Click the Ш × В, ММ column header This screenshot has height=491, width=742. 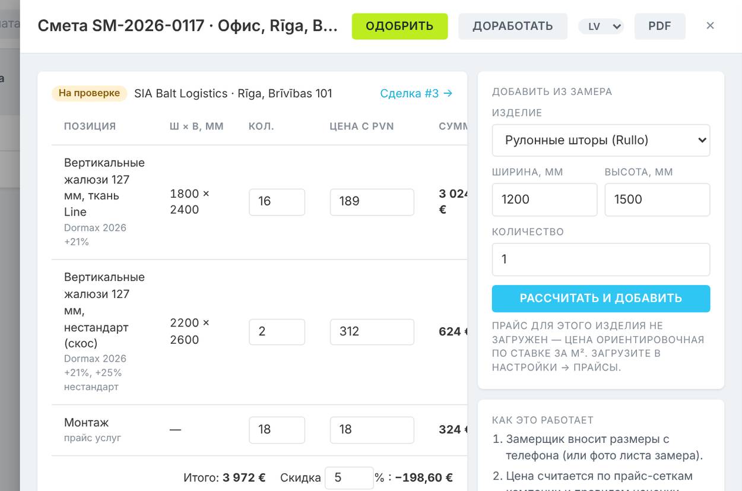tap(196, 126)
